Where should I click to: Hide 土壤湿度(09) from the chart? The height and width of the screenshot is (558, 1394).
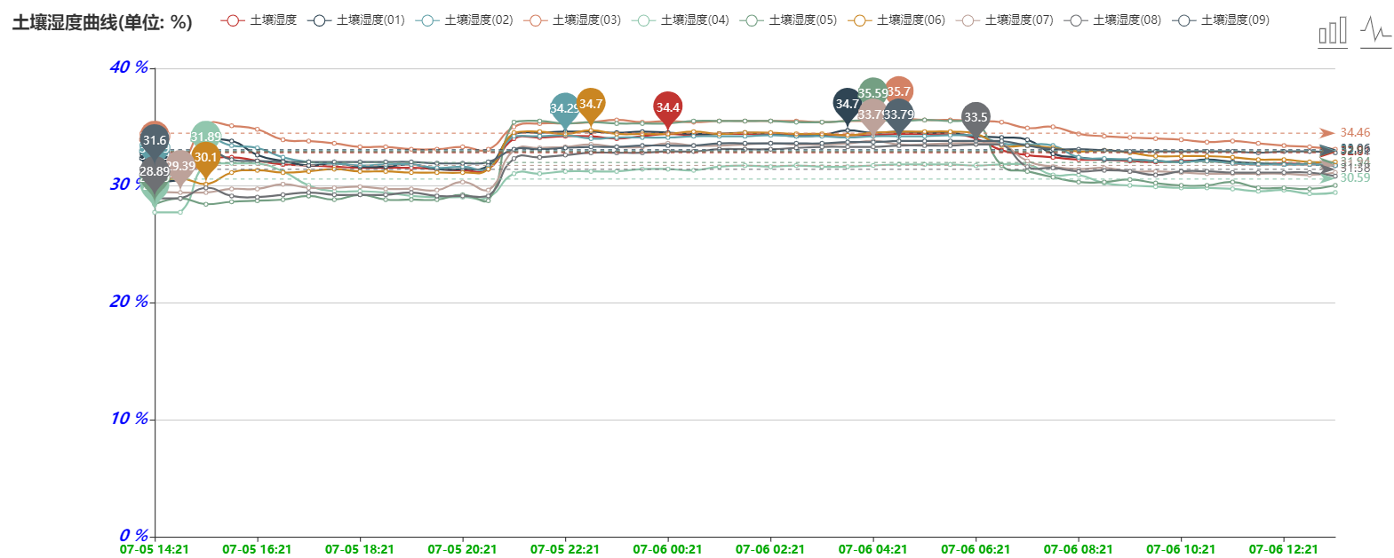pyautogui.click(x=1222, y=20)
